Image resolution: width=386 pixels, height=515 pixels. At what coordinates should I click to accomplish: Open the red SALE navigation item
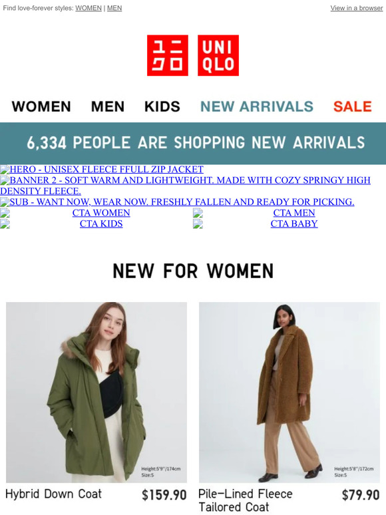[x=353, y=106]
